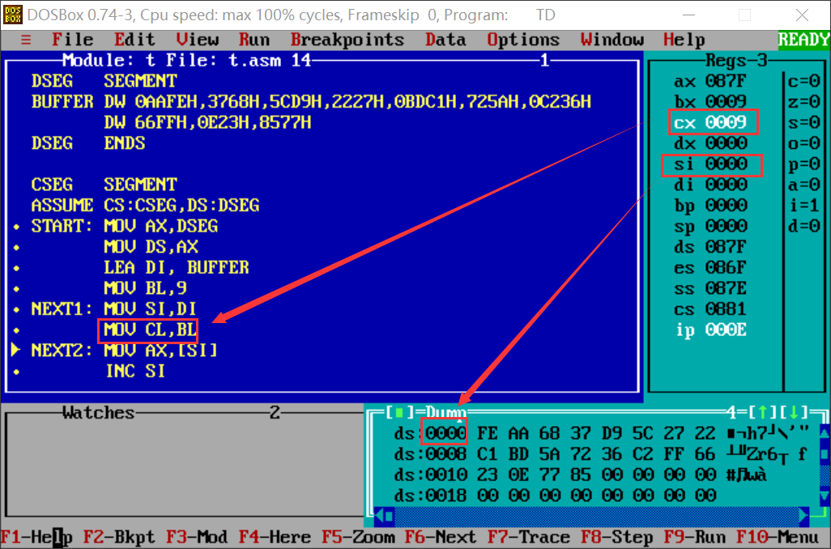Click the MOV CL,BL source line
831x549 pixels.
(150, 330)
